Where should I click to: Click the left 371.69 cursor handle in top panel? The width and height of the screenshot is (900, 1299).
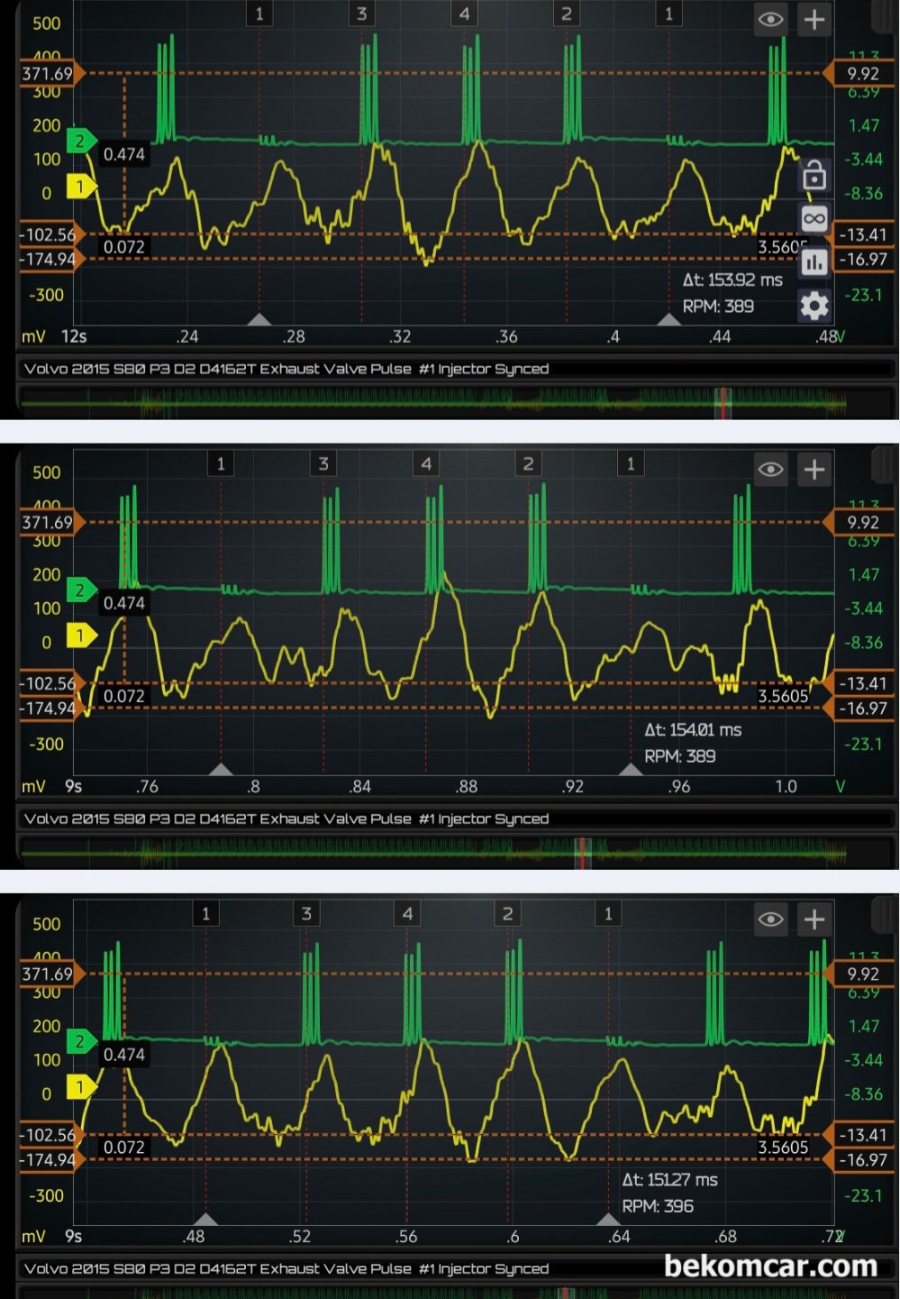(50, 73)
